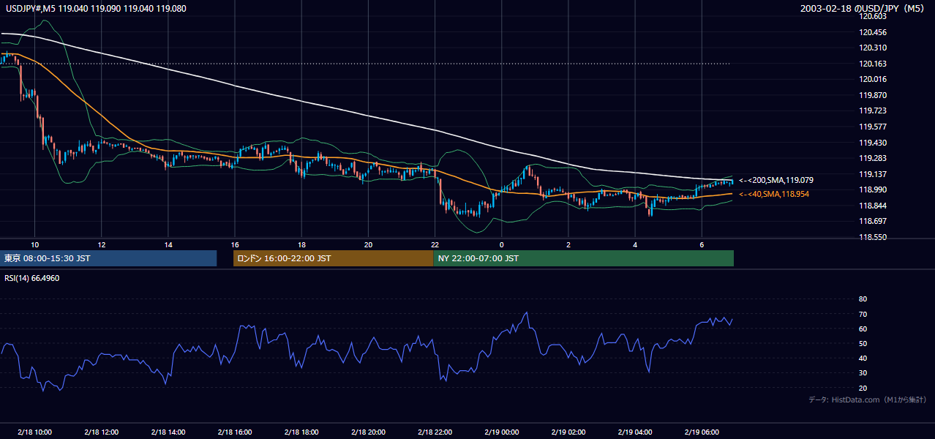Click price axis label 120.163

[874, 64]
